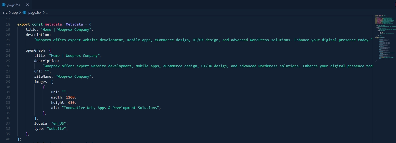The width and height of the screenshot is (396, 143).
Task: Click the "en_US" locale string
Action: [59, 124]
